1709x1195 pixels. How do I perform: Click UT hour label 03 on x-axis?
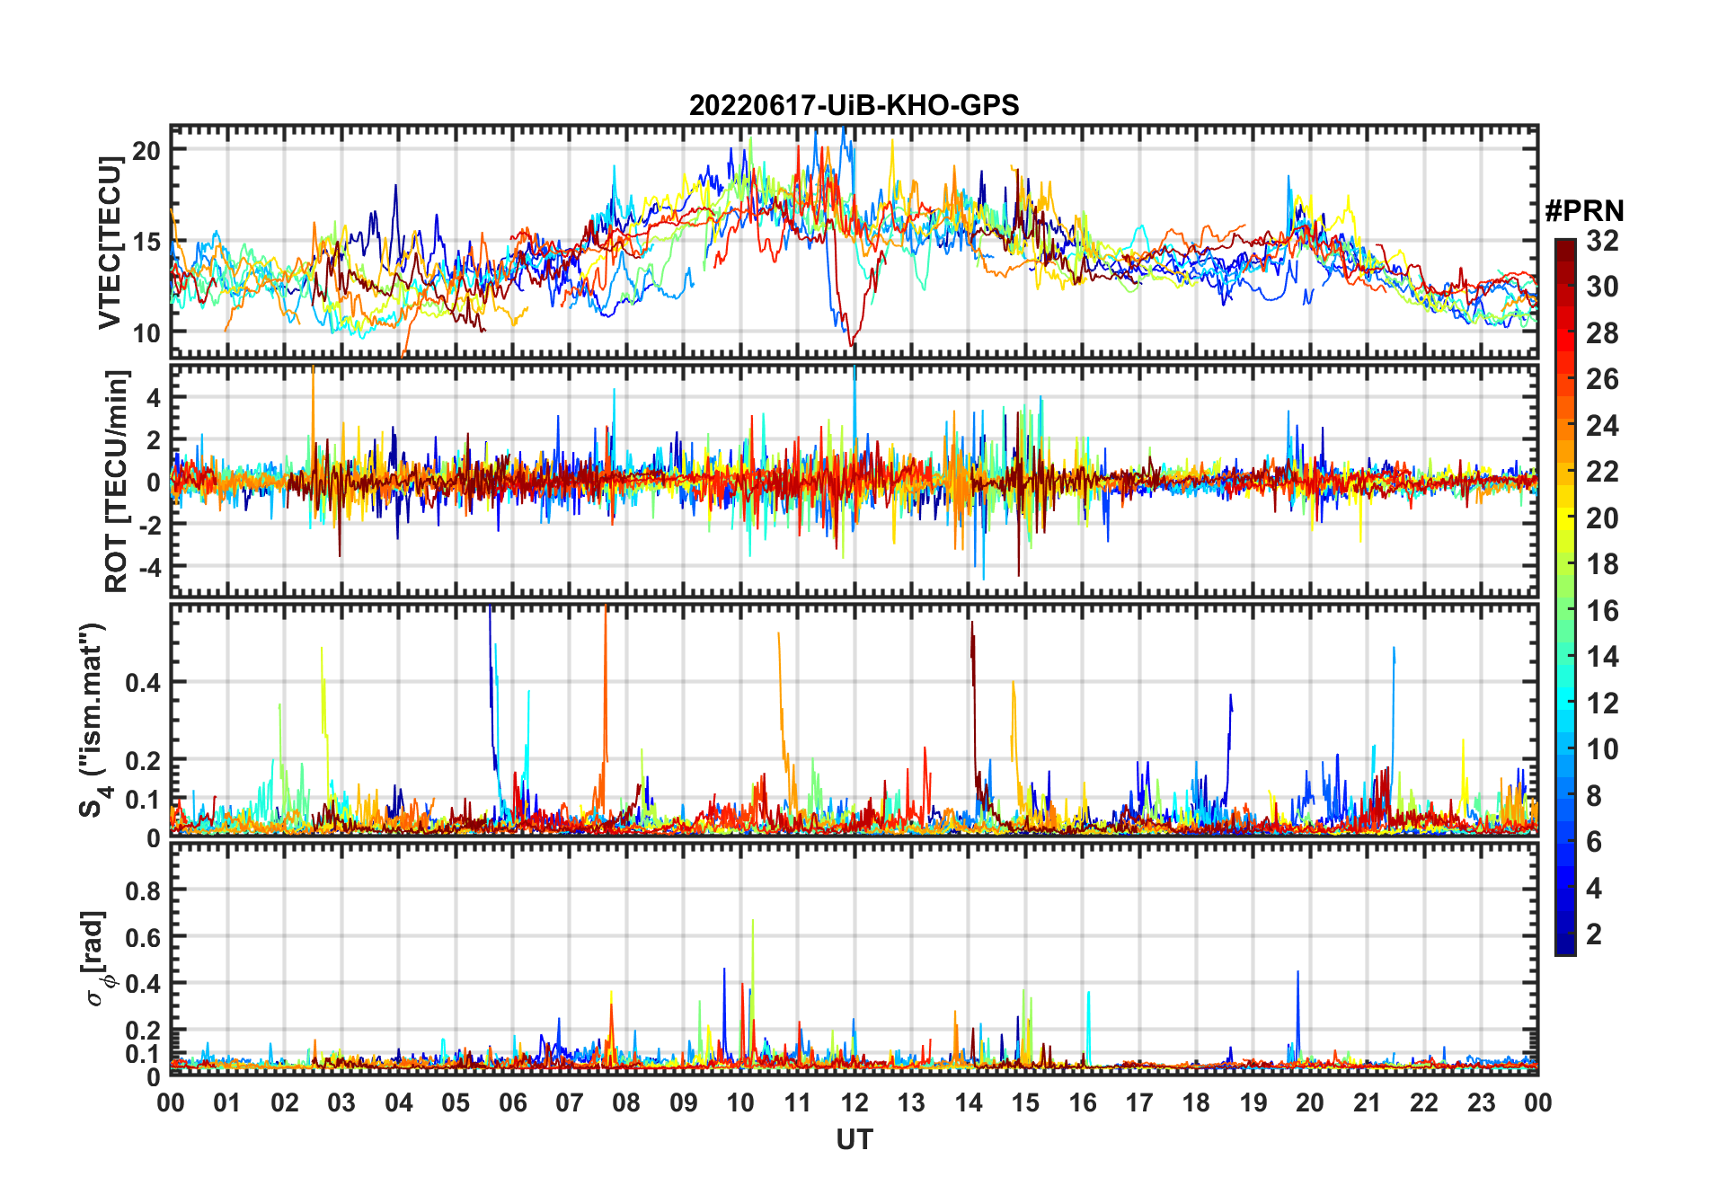point(341,1102)
